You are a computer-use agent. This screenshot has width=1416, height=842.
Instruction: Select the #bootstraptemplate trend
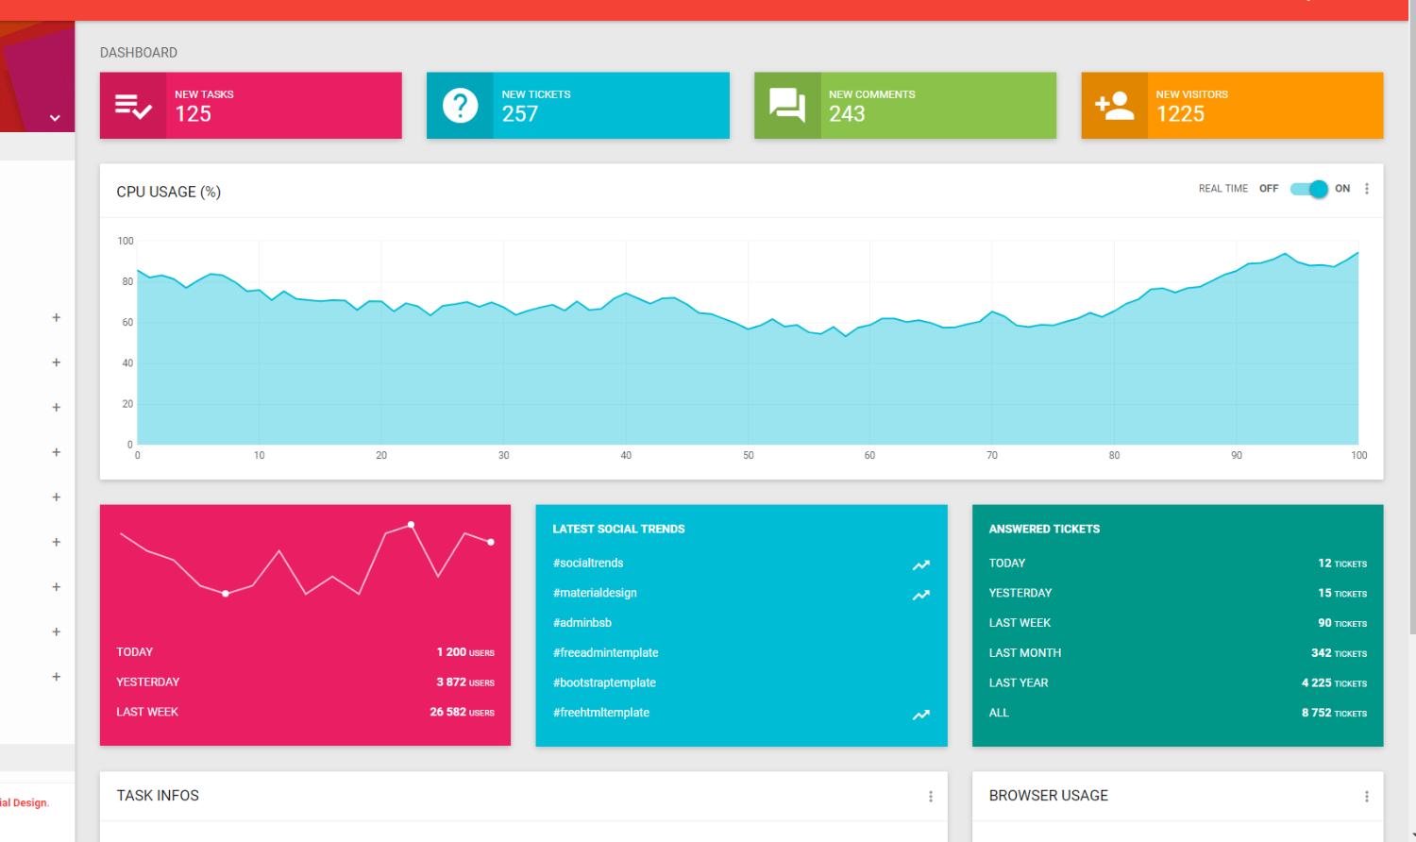(604, 682)
